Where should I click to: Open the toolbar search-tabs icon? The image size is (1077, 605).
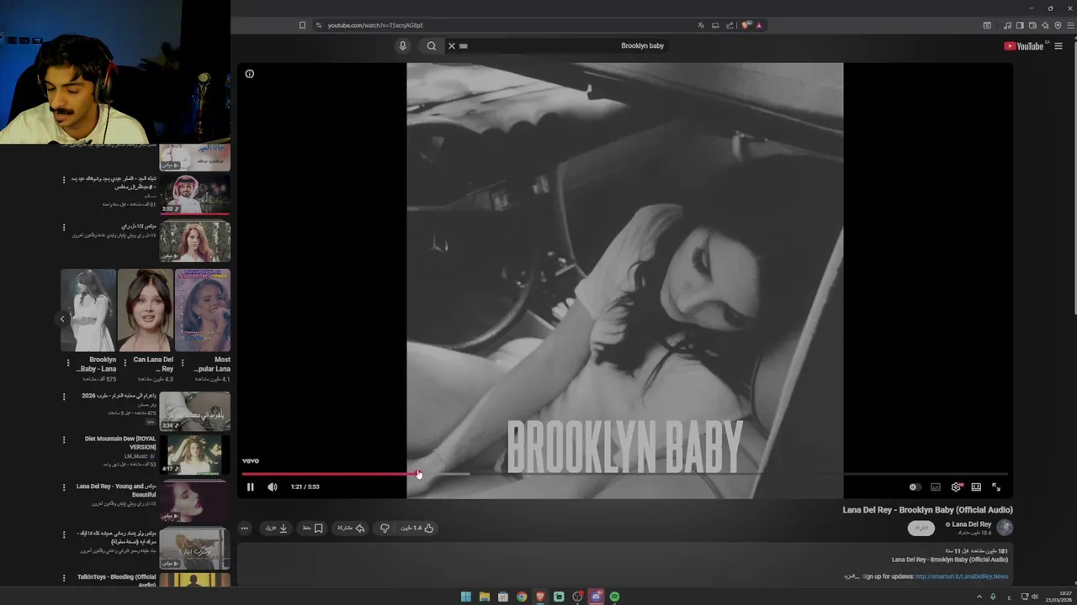click(x=987, y=25)
